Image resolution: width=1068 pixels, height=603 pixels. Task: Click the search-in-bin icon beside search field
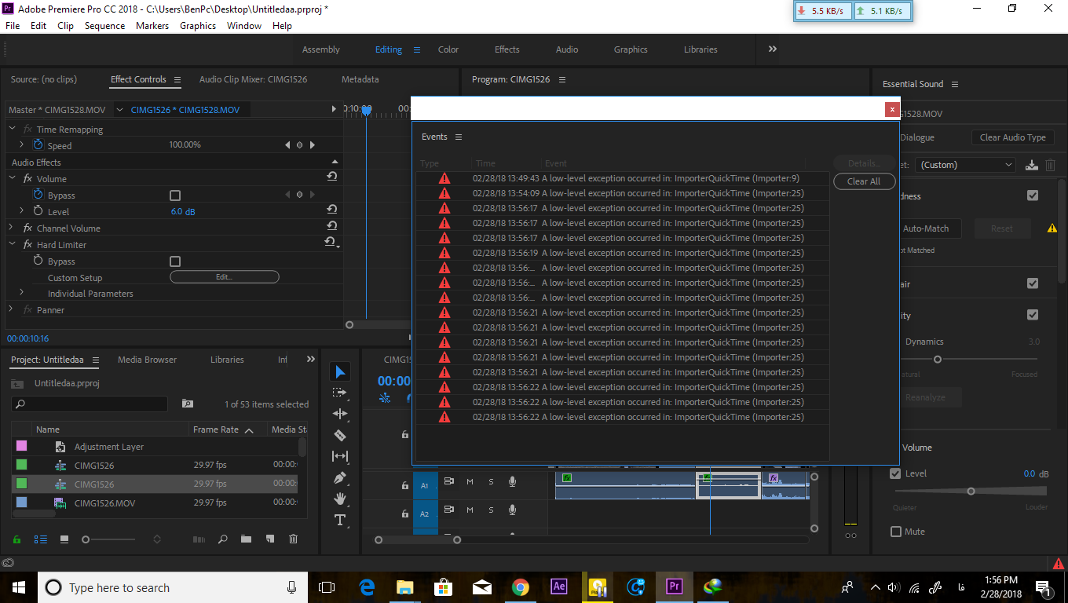(x=187, y=404)
